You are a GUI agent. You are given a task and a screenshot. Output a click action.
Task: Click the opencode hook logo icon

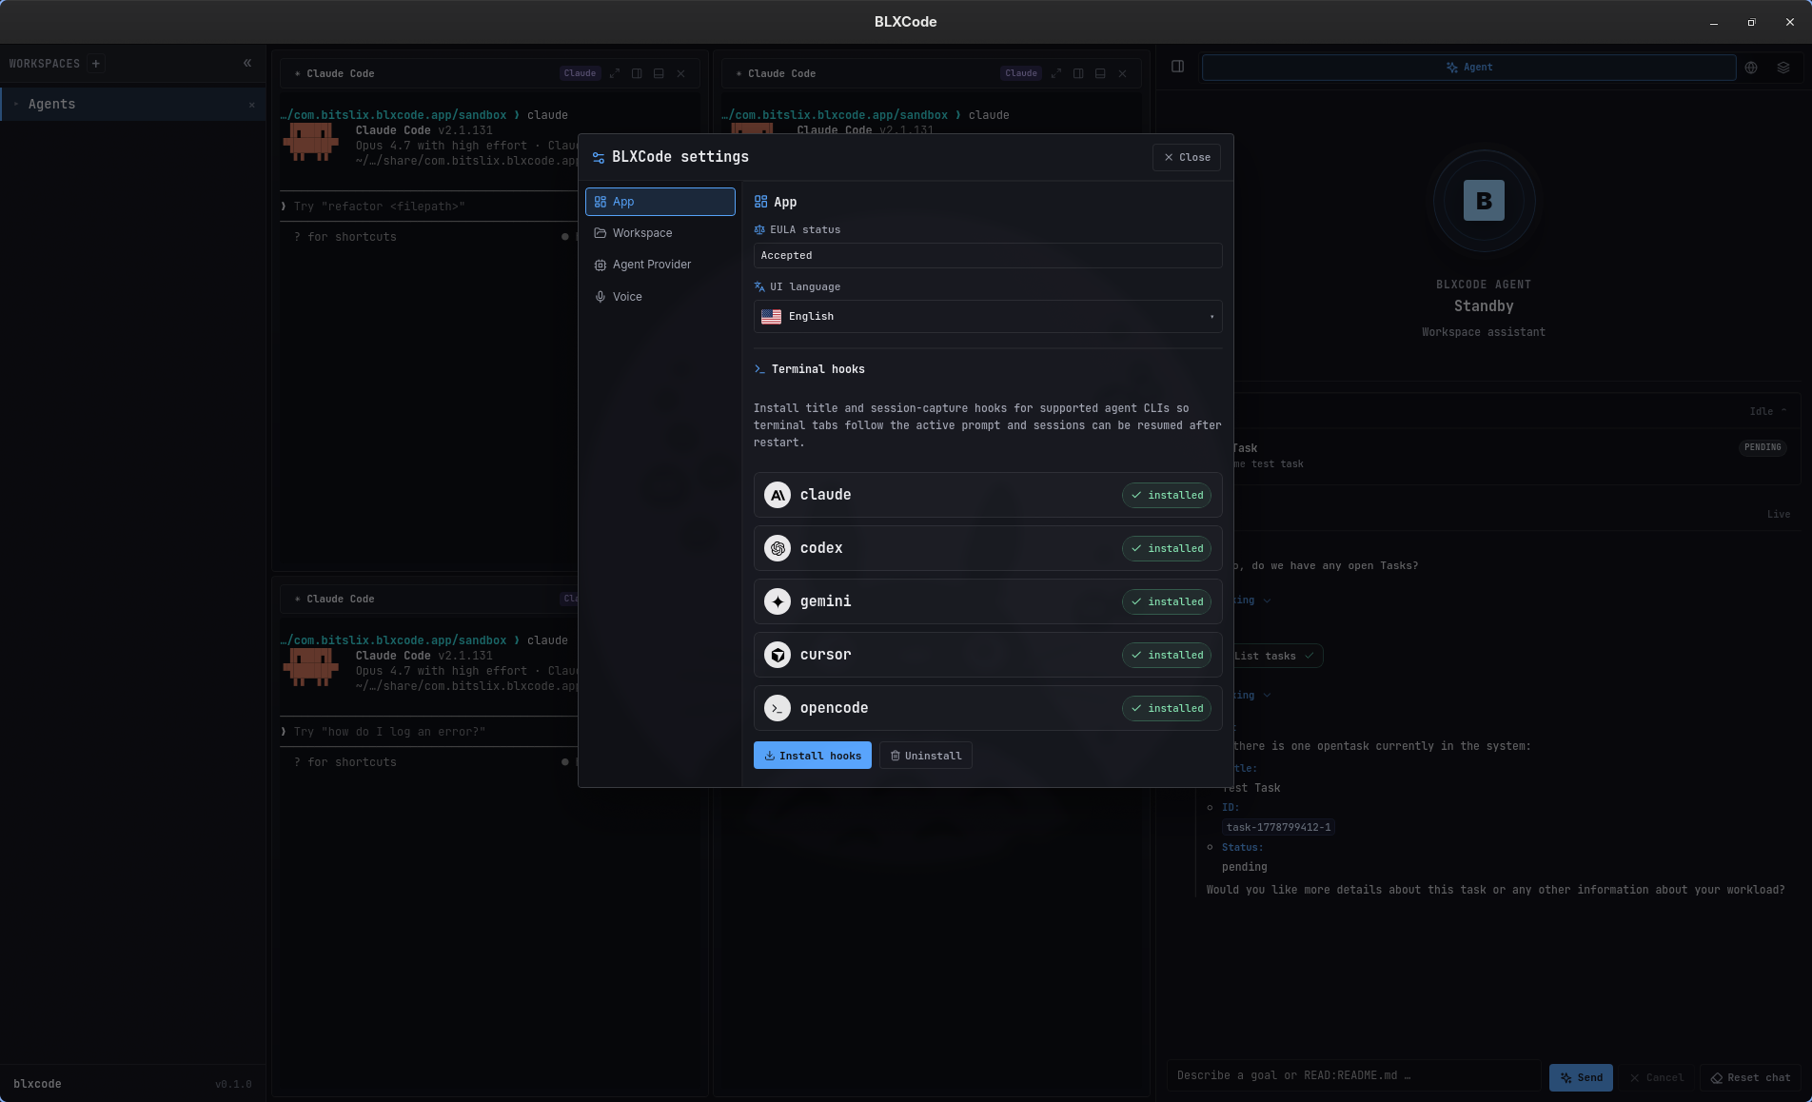778,708
